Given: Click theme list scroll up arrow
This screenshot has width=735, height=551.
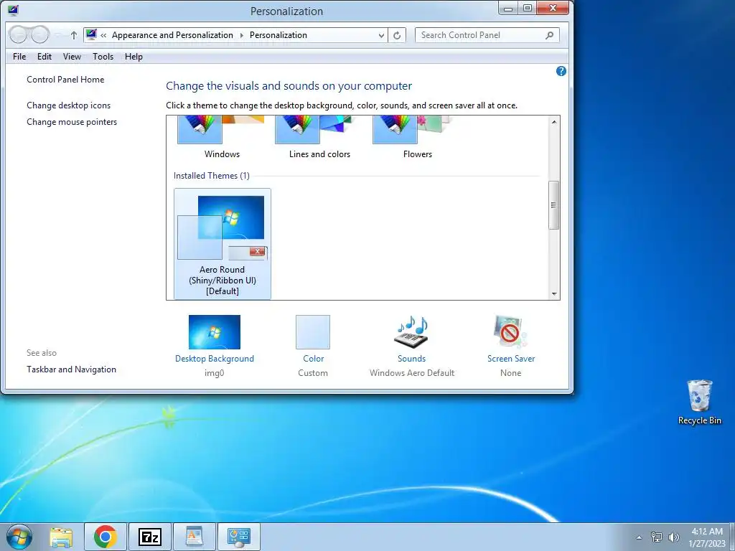Looking at the screenshot, I should (x=553, y=122).
